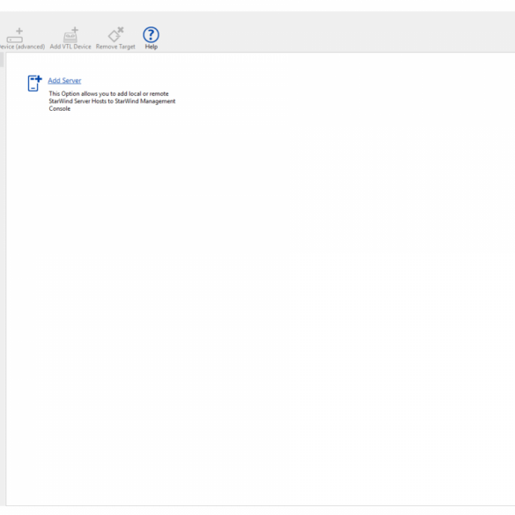The height and width of the screenshot is (515, 515).
Task: Click the Remove Target toolbar icon
Action: coord(115,34)
